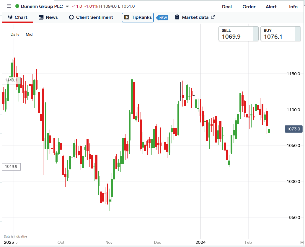Image resolution: width=305 pixels, height=247 pixels.
Task: Click the TipRanks logo icon
Action: pyautogui.click(x=127, y=17)
